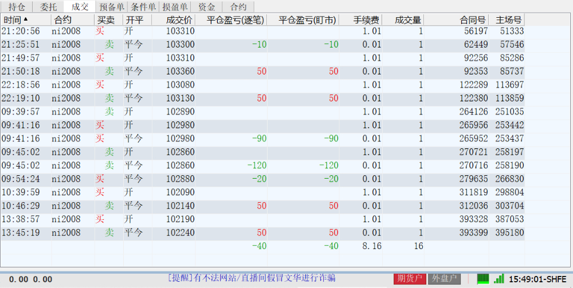Click price 102190 in the trade list
The width and height of the screenshot is (573, 288).
[x=180, y=219]
